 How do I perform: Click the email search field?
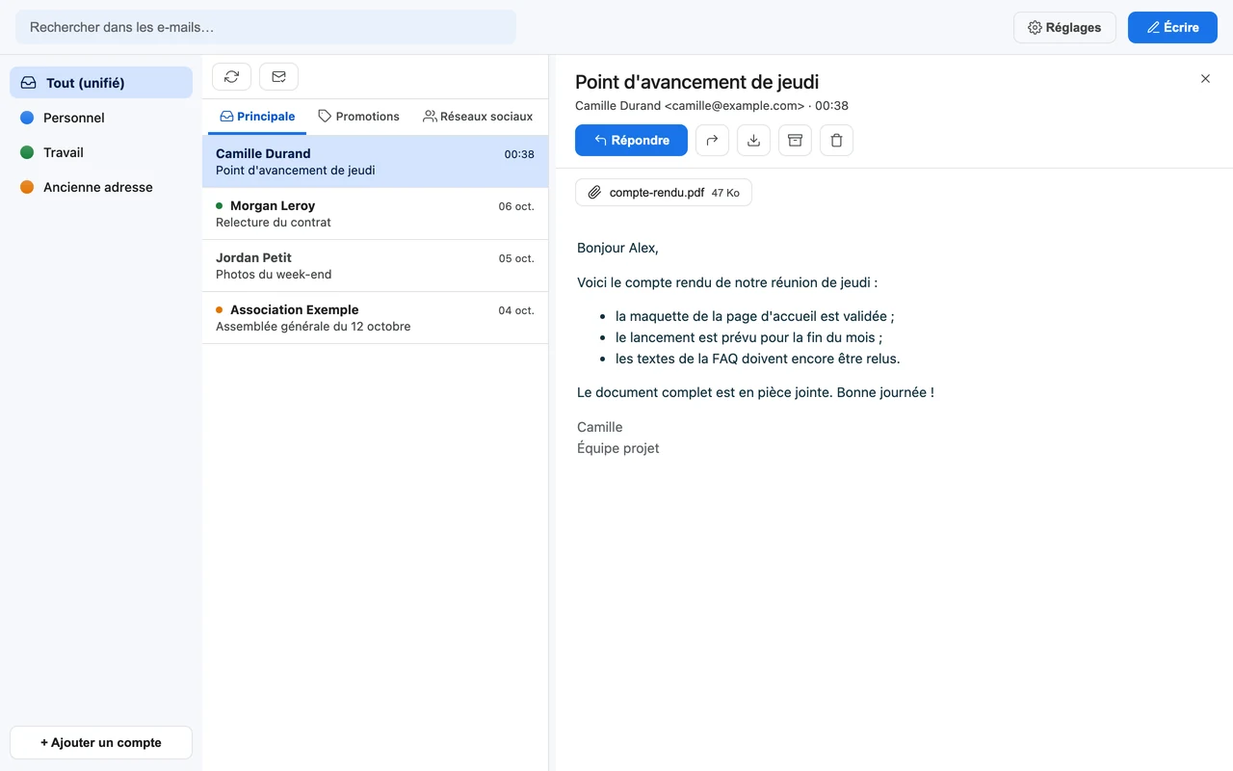pos(266,27)
